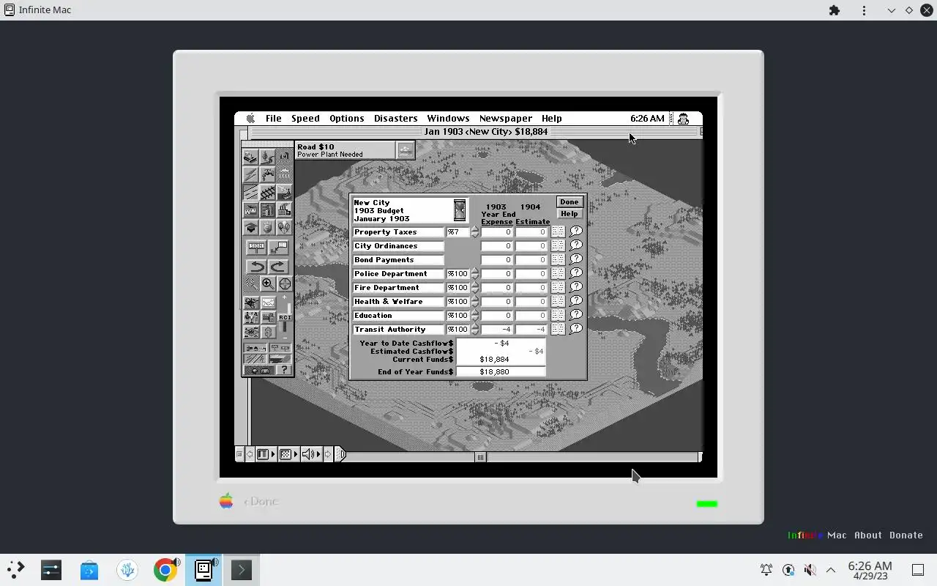Open the Windows menu
937x586 pixels.
pos(448,118)
